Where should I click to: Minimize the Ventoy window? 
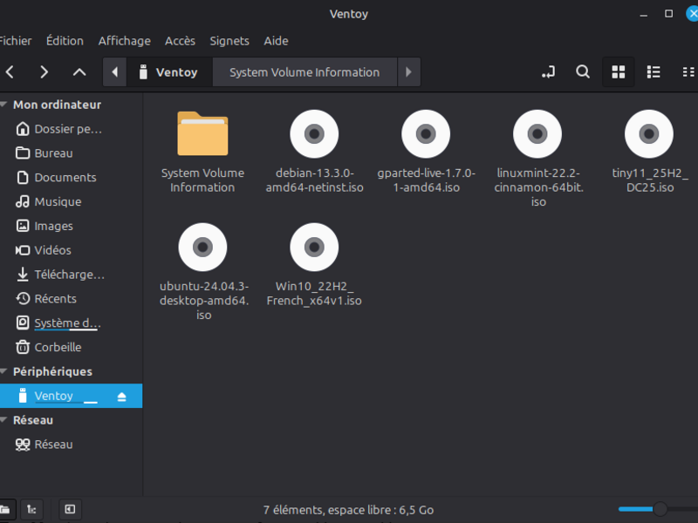644,14
